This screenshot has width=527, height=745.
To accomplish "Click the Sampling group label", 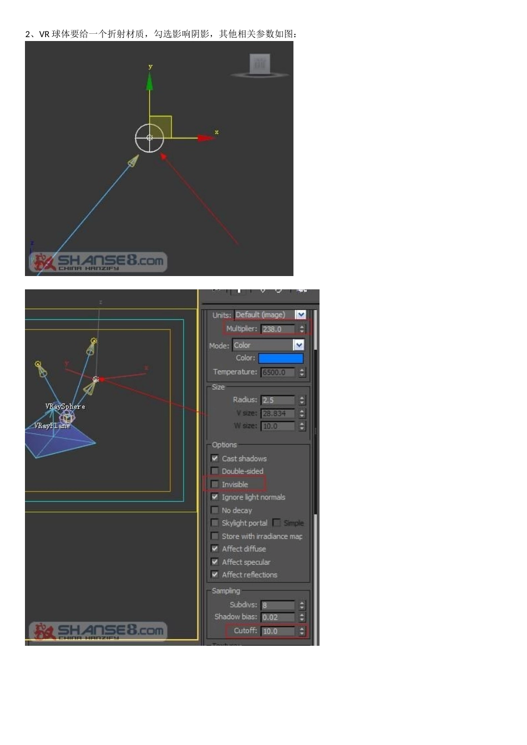I will click(x=226, y=591).
